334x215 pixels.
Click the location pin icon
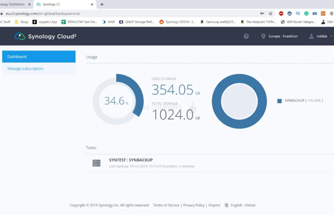[x=263, y=36]
